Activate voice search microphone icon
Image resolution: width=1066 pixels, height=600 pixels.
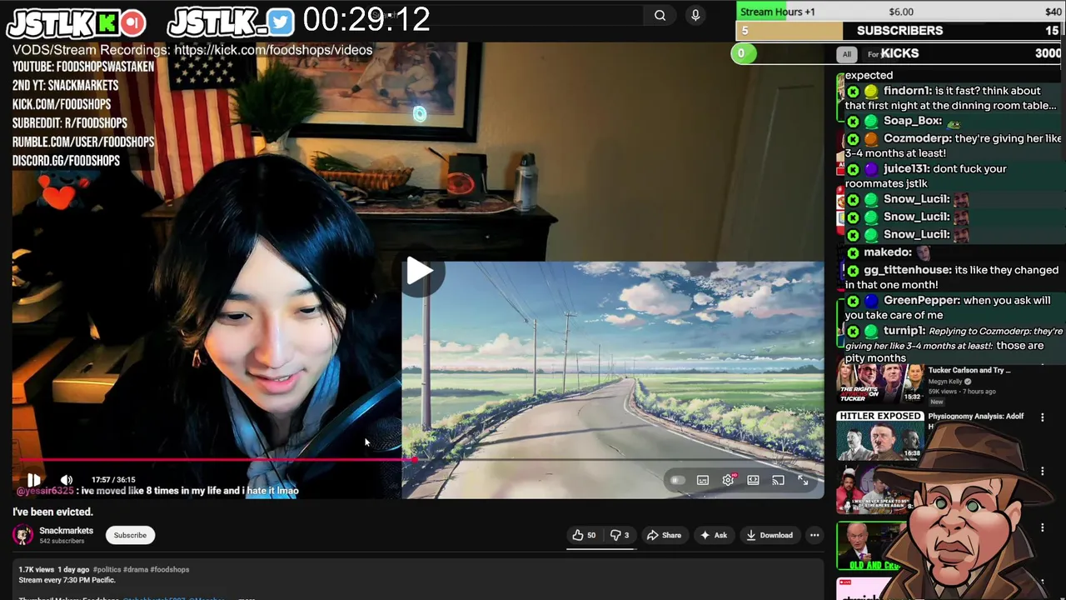tap(695, 15)
